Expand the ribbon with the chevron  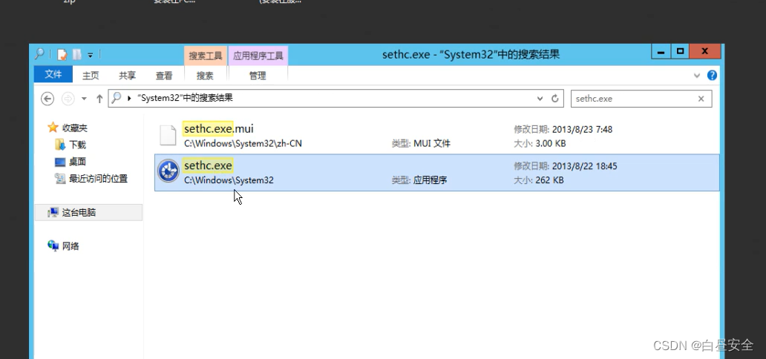click(697, 75)
